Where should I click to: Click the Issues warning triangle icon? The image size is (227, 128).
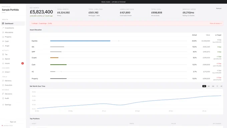coord(3,63)
